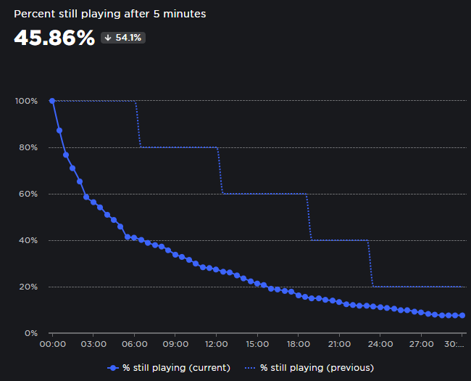Click the 100% y-axis label
Screen dimensions: 471x381
[26, 101]
